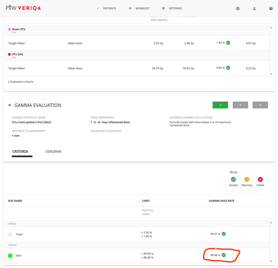This screenshot has width=278, height=268.
Task: Click the 2.93 Gy value
Action: point(158,43)
